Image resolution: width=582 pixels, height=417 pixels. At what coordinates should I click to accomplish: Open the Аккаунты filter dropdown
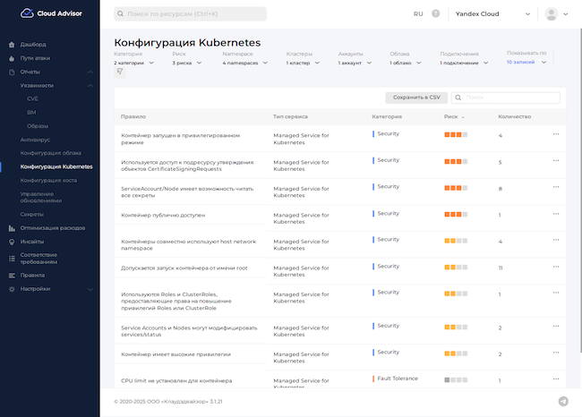click(355, 63)
